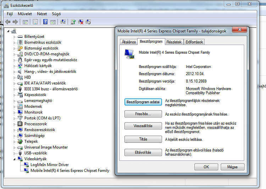Expand the Hálózati kártyák category
This screenshot has height=189, width=266.
click(x=15, y=66)
